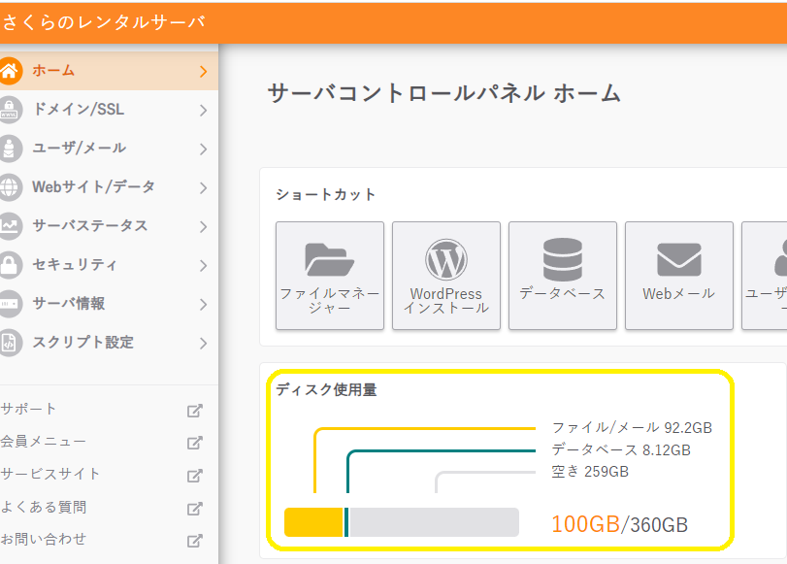
Task: Expand the スクリプト設定 chevron
Action: tap(203, 343)
